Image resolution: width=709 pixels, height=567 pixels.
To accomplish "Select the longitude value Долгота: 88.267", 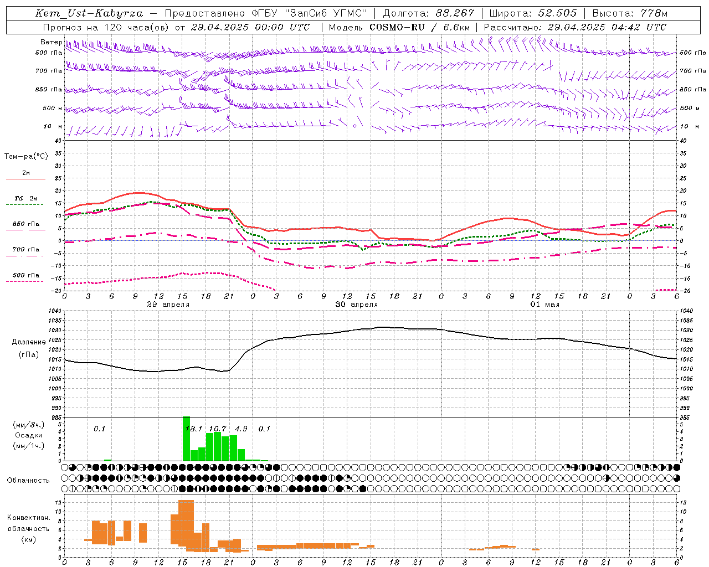I will tap(429, 13).
